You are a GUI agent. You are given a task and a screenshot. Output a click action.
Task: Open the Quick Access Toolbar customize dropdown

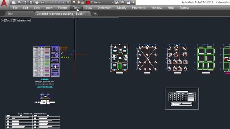(133, 3)
